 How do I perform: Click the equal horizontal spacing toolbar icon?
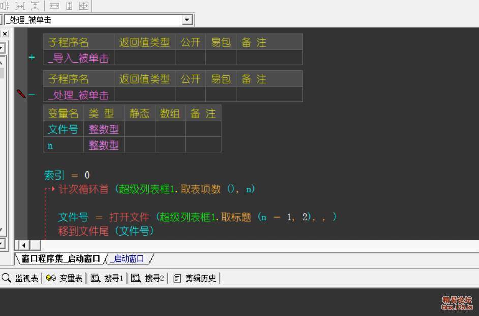20,6
